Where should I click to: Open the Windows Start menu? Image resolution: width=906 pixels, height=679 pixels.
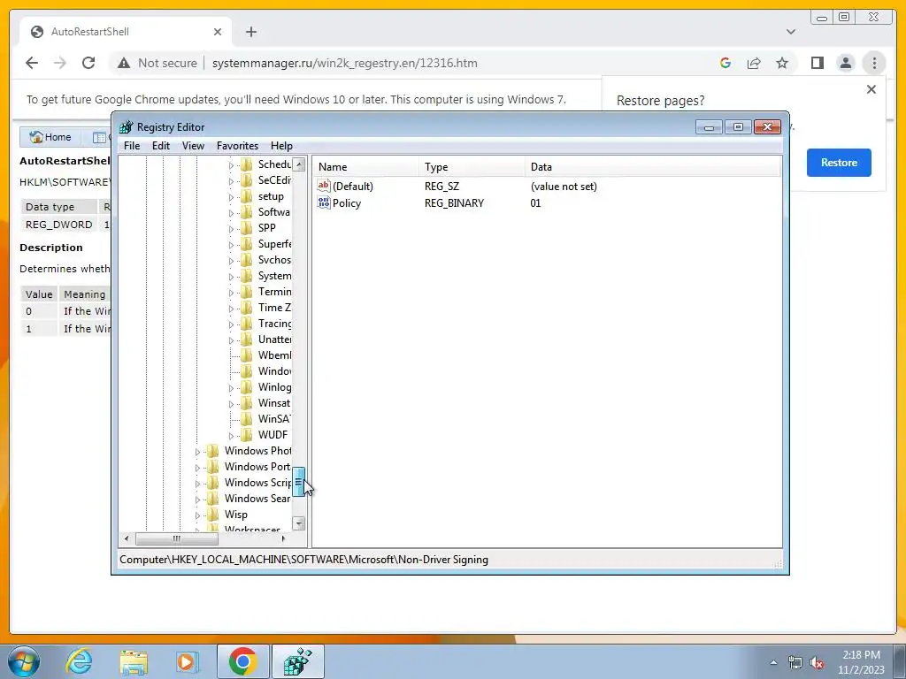(23, 661)
